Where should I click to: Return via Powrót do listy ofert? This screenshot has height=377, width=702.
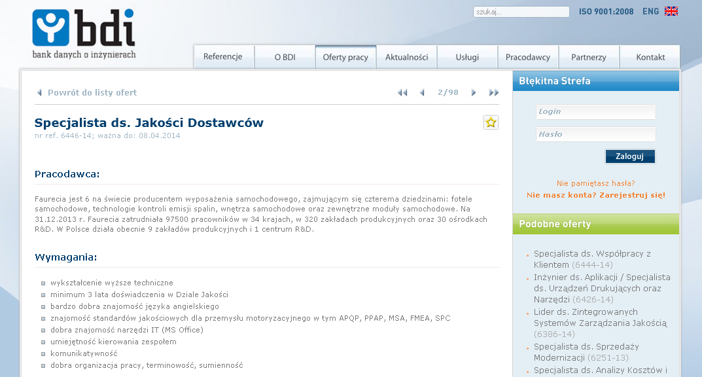click(92, 93)
